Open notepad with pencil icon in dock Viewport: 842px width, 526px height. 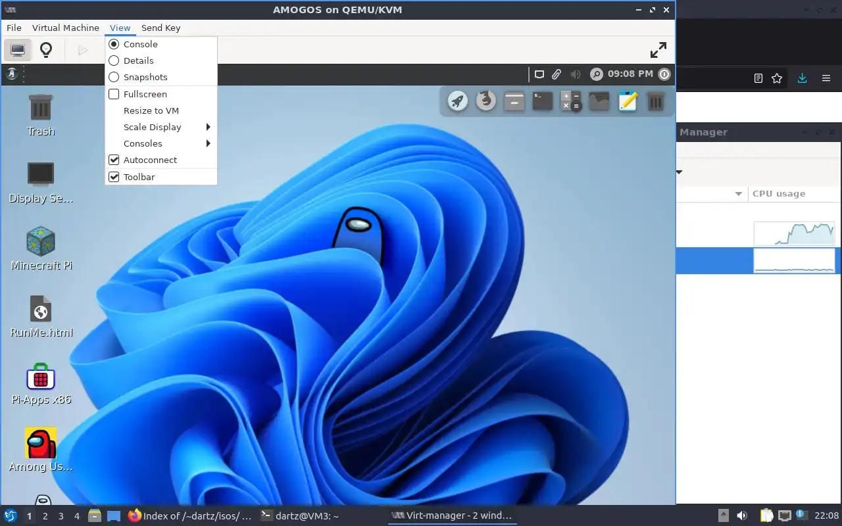(x=628, y=101)
